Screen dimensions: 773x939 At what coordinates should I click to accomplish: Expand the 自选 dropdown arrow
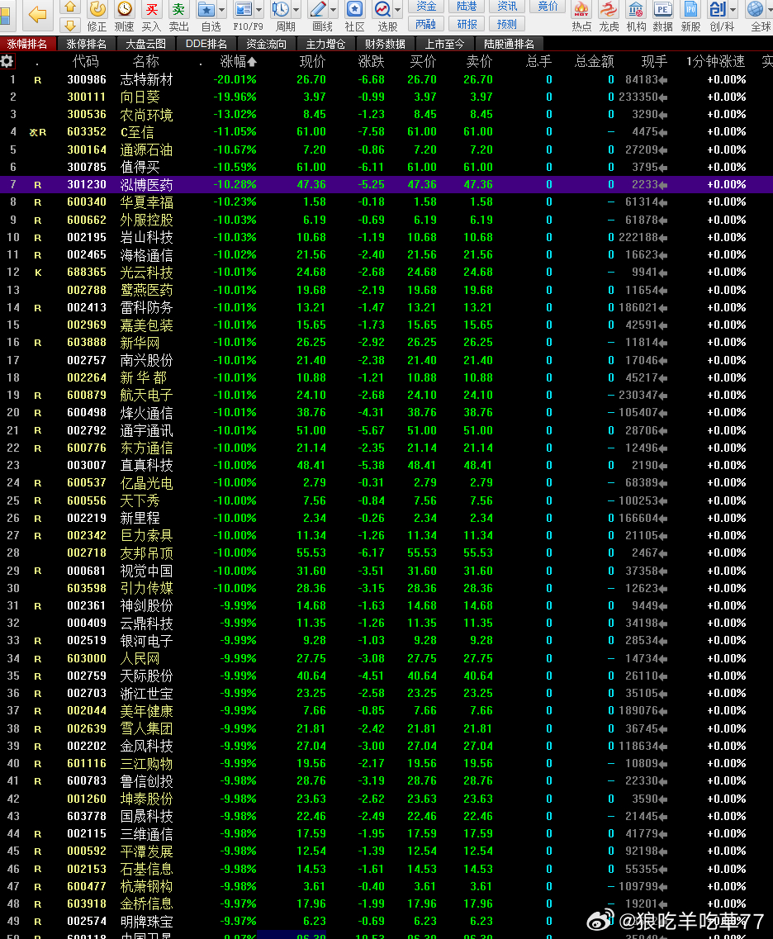[222, 10]
